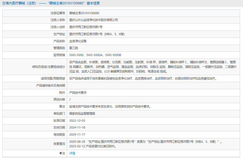The height and width of the screenshot is (159, 243).
Task: Click the 管理类别 value 第三类
Action: (73, 48)
